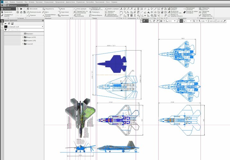230x160 pixels.
Task: Select the Окружность (circle) tool
Action: click(x=48, y=9)
